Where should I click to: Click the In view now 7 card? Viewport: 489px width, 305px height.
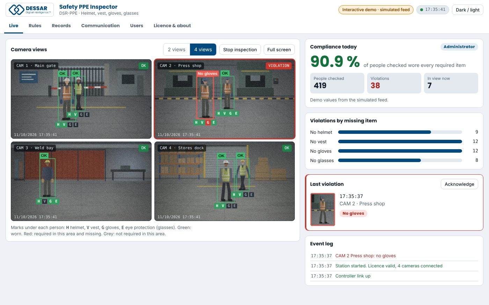point(451,83)
